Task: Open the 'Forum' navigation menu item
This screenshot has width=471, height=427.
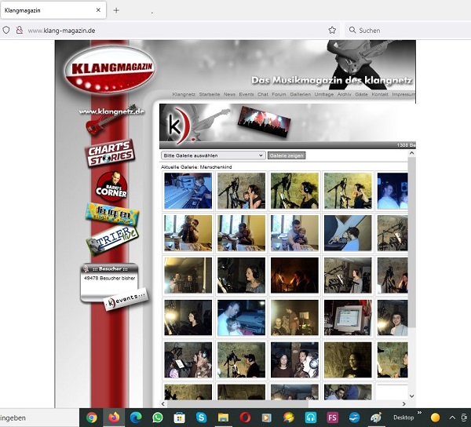Action: [x=279, y=94]
